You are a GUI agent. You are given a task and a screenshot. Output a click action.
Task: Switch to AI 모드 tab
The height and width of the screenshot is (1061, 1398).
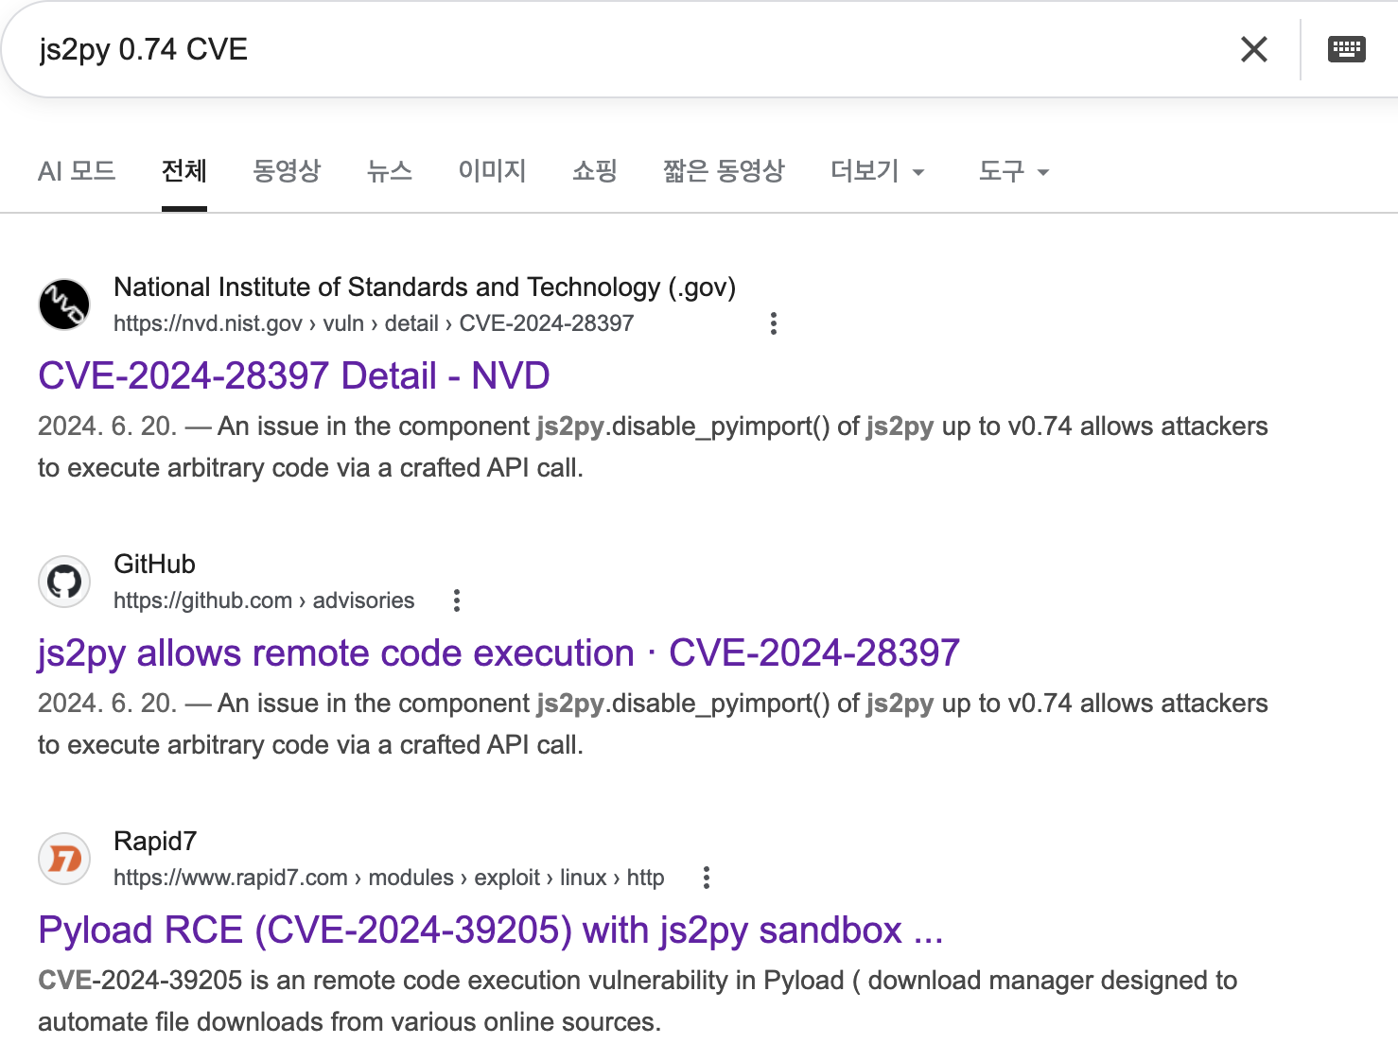(x=77, y=171)
